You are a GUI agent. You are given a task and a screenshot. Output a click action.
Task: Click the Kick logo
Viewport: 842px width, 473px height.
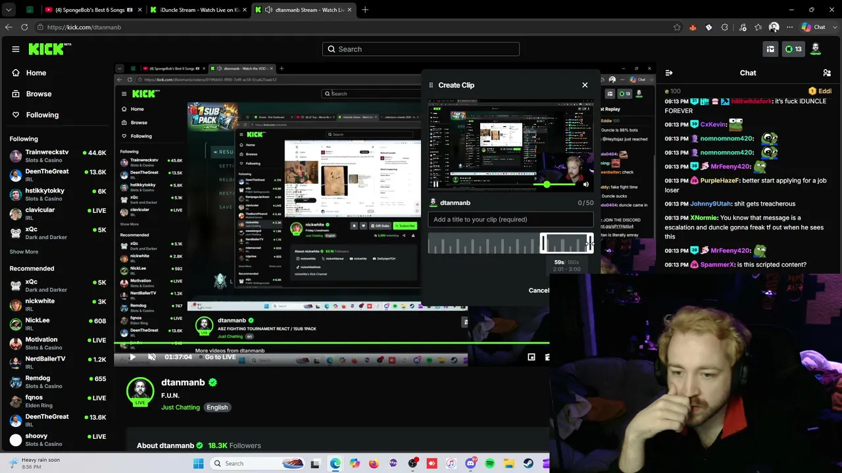(x=49, y=49)
